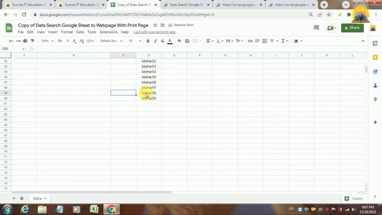Open the Borders tool
This screenshot has width=382, height=215.
coord(187,41)
